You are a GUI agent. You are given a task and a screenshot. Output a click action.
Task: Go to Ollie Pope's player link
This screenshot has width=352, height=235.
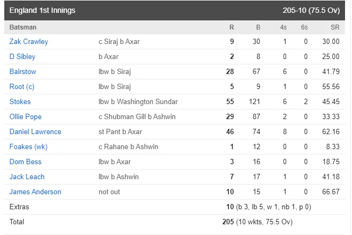click(25, 117)
